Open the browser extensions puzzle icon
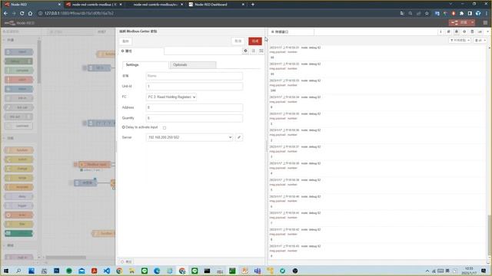Viewport: 492px width, 276px height. click(x=461, y=14)
